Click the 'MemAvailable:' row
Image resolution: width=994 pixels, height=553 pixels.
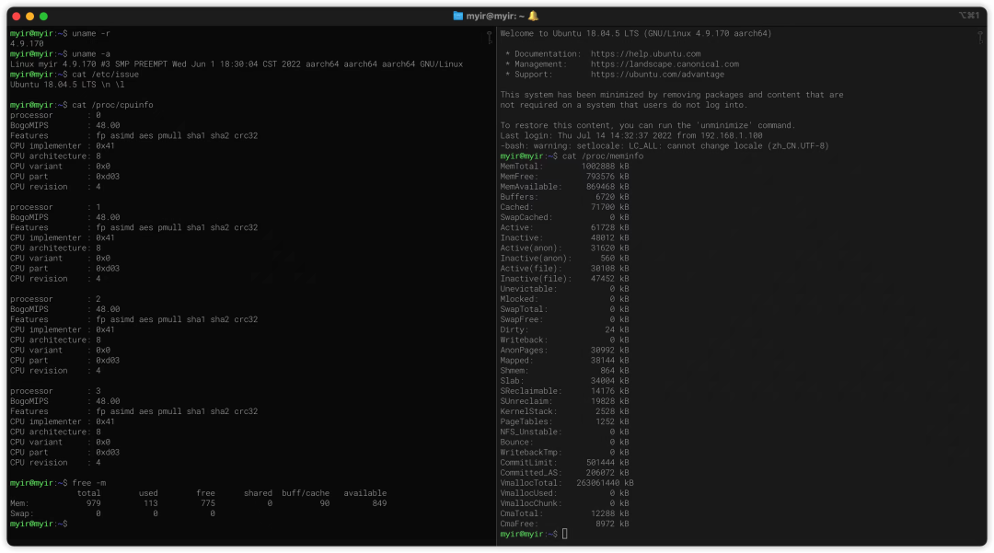(x=564, y=187)
